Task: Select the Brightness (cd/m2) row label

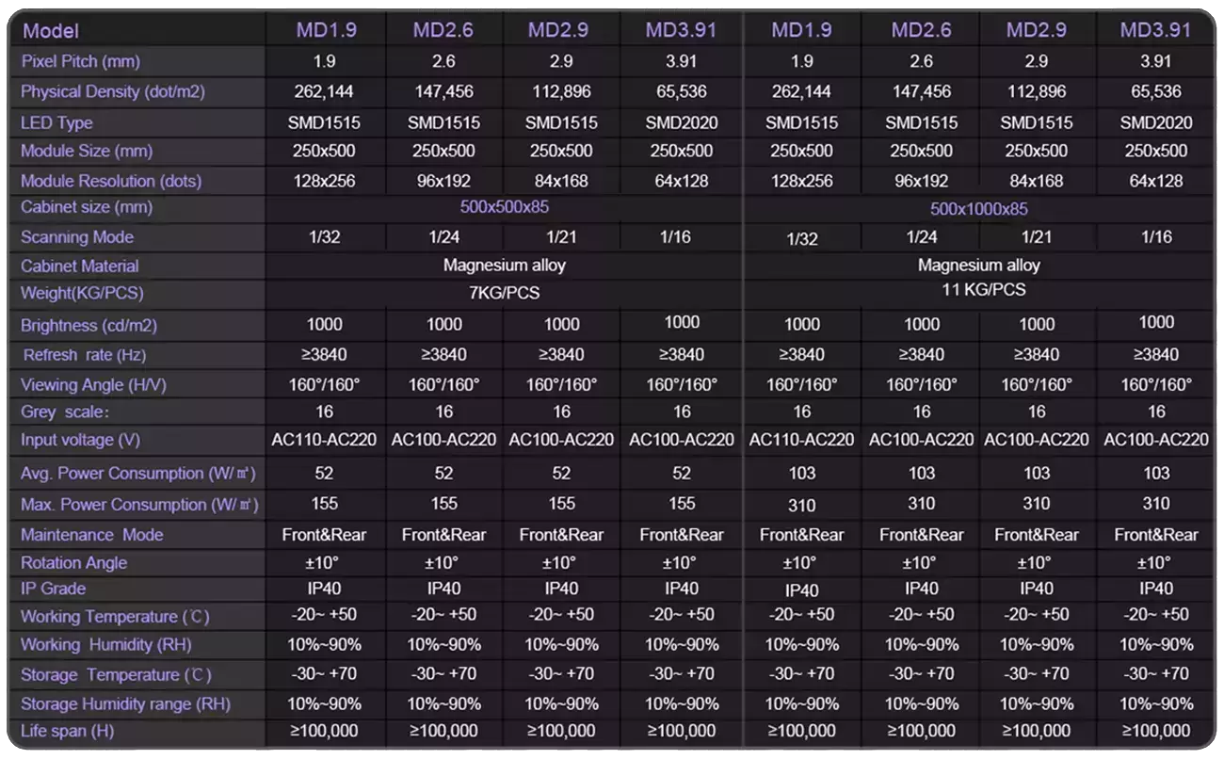Action: [x=89, y=326]
